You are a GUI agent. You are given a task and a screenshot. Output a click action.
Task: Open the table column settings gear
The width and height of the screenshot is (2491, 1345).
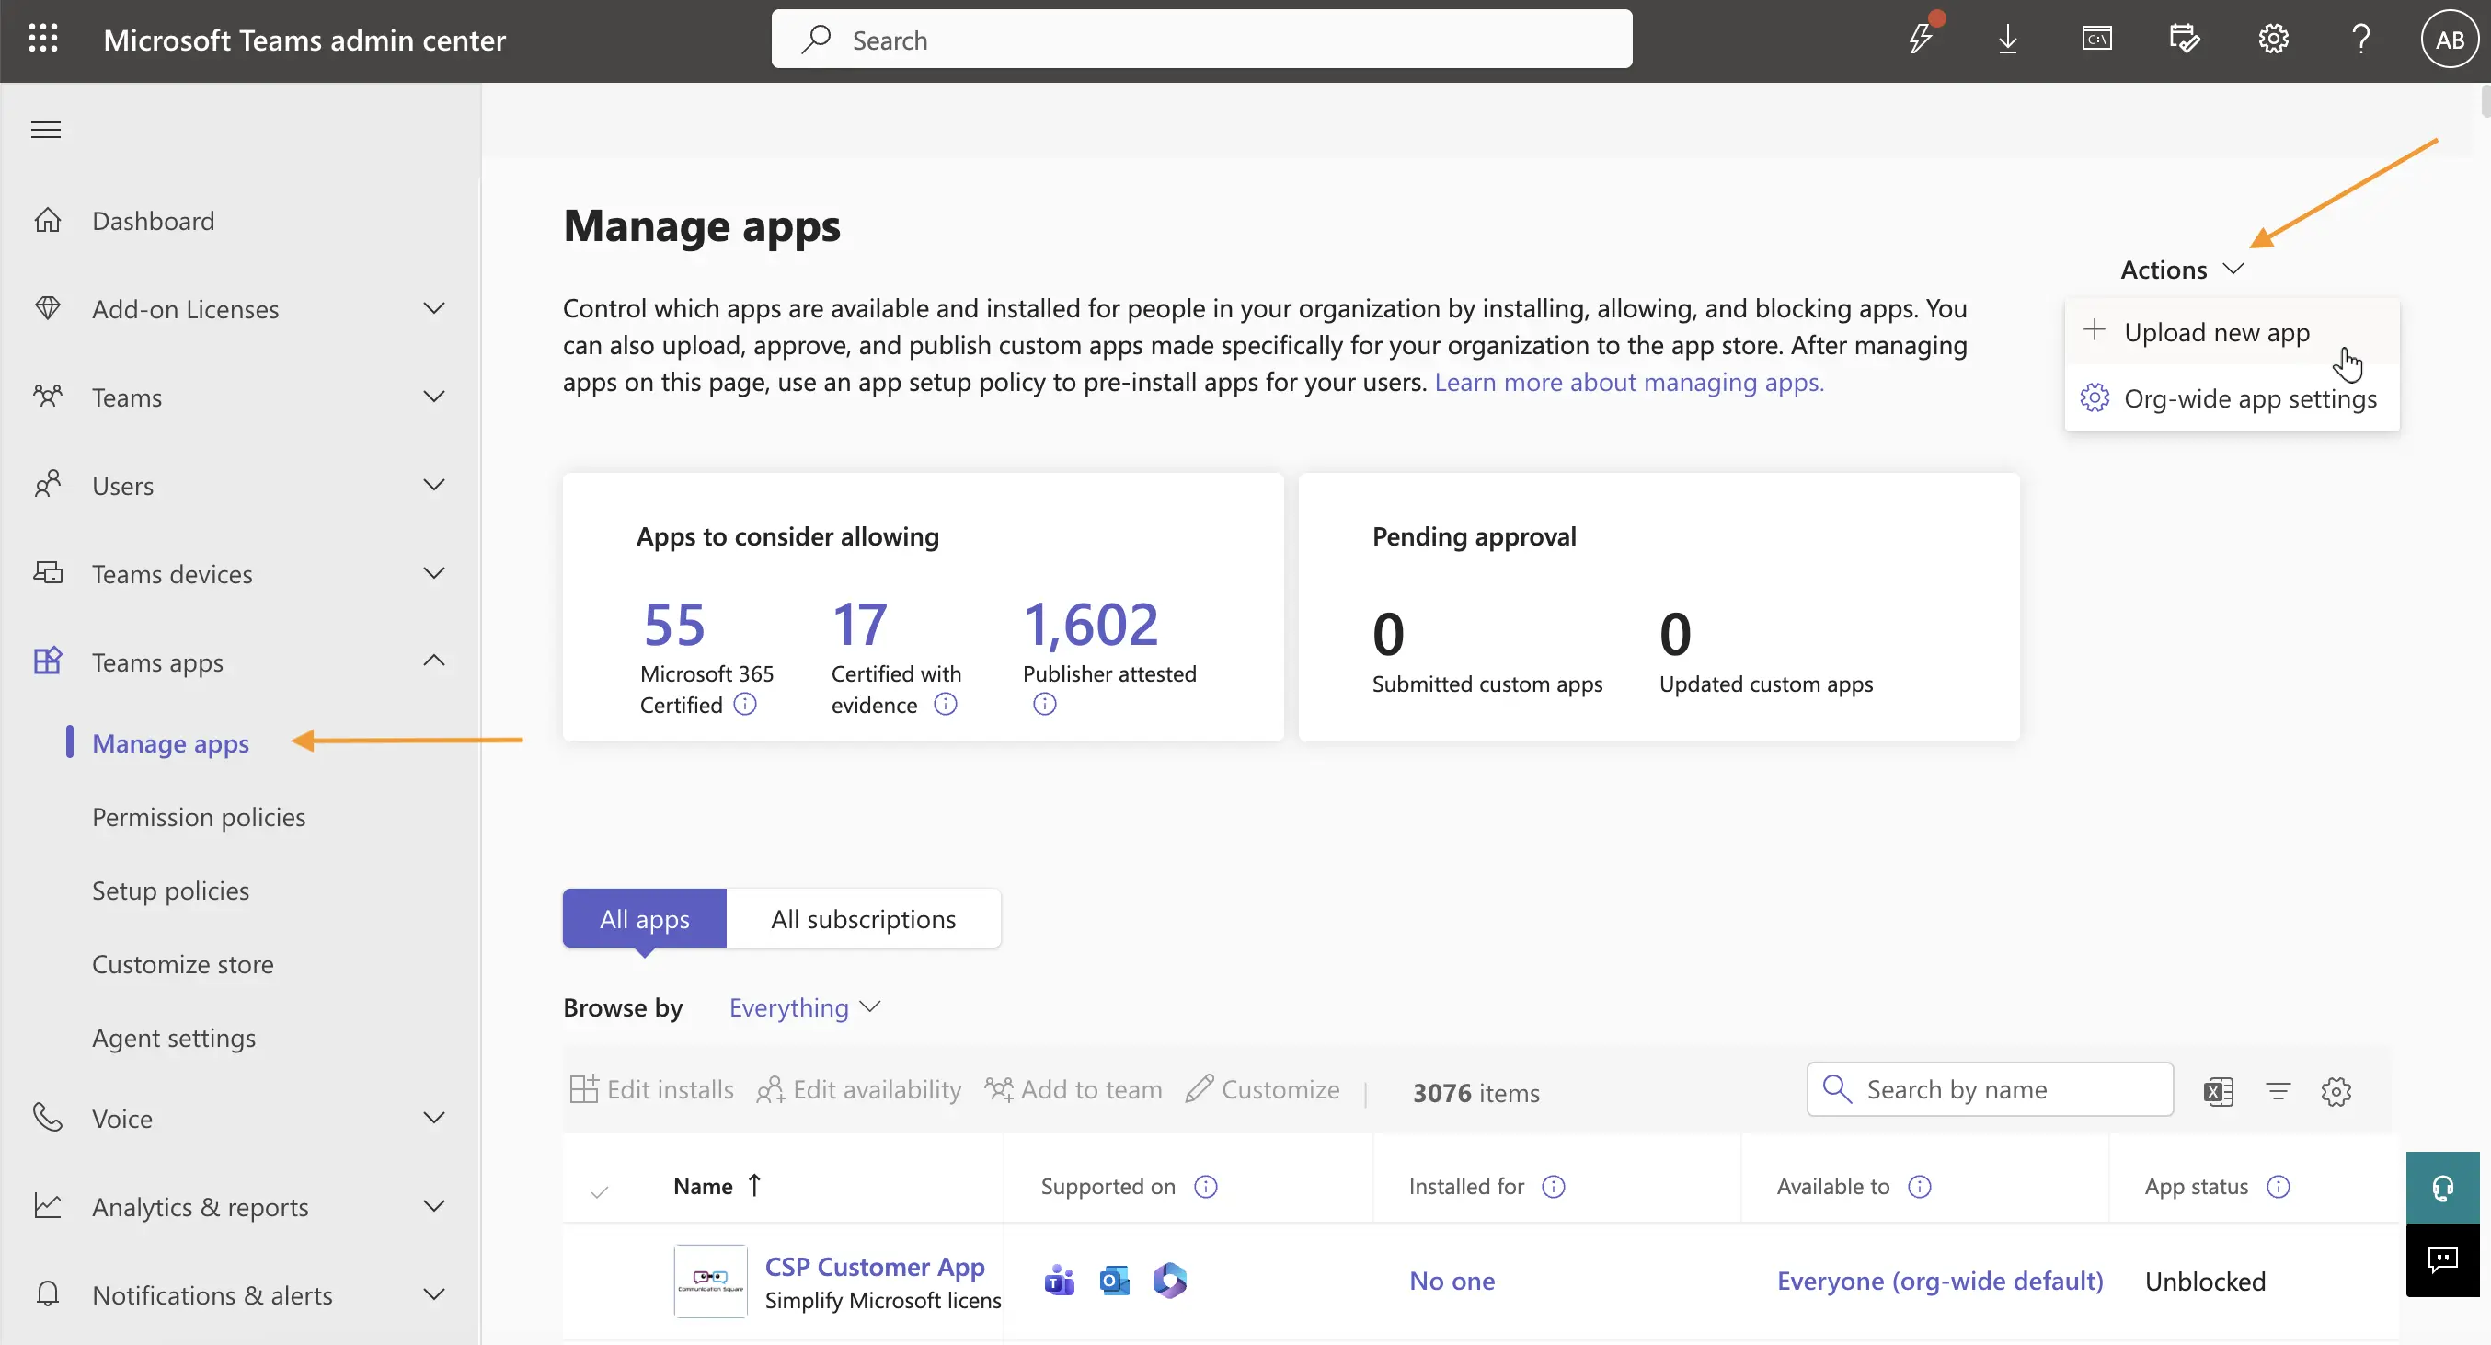(x=2336, y=1092)
